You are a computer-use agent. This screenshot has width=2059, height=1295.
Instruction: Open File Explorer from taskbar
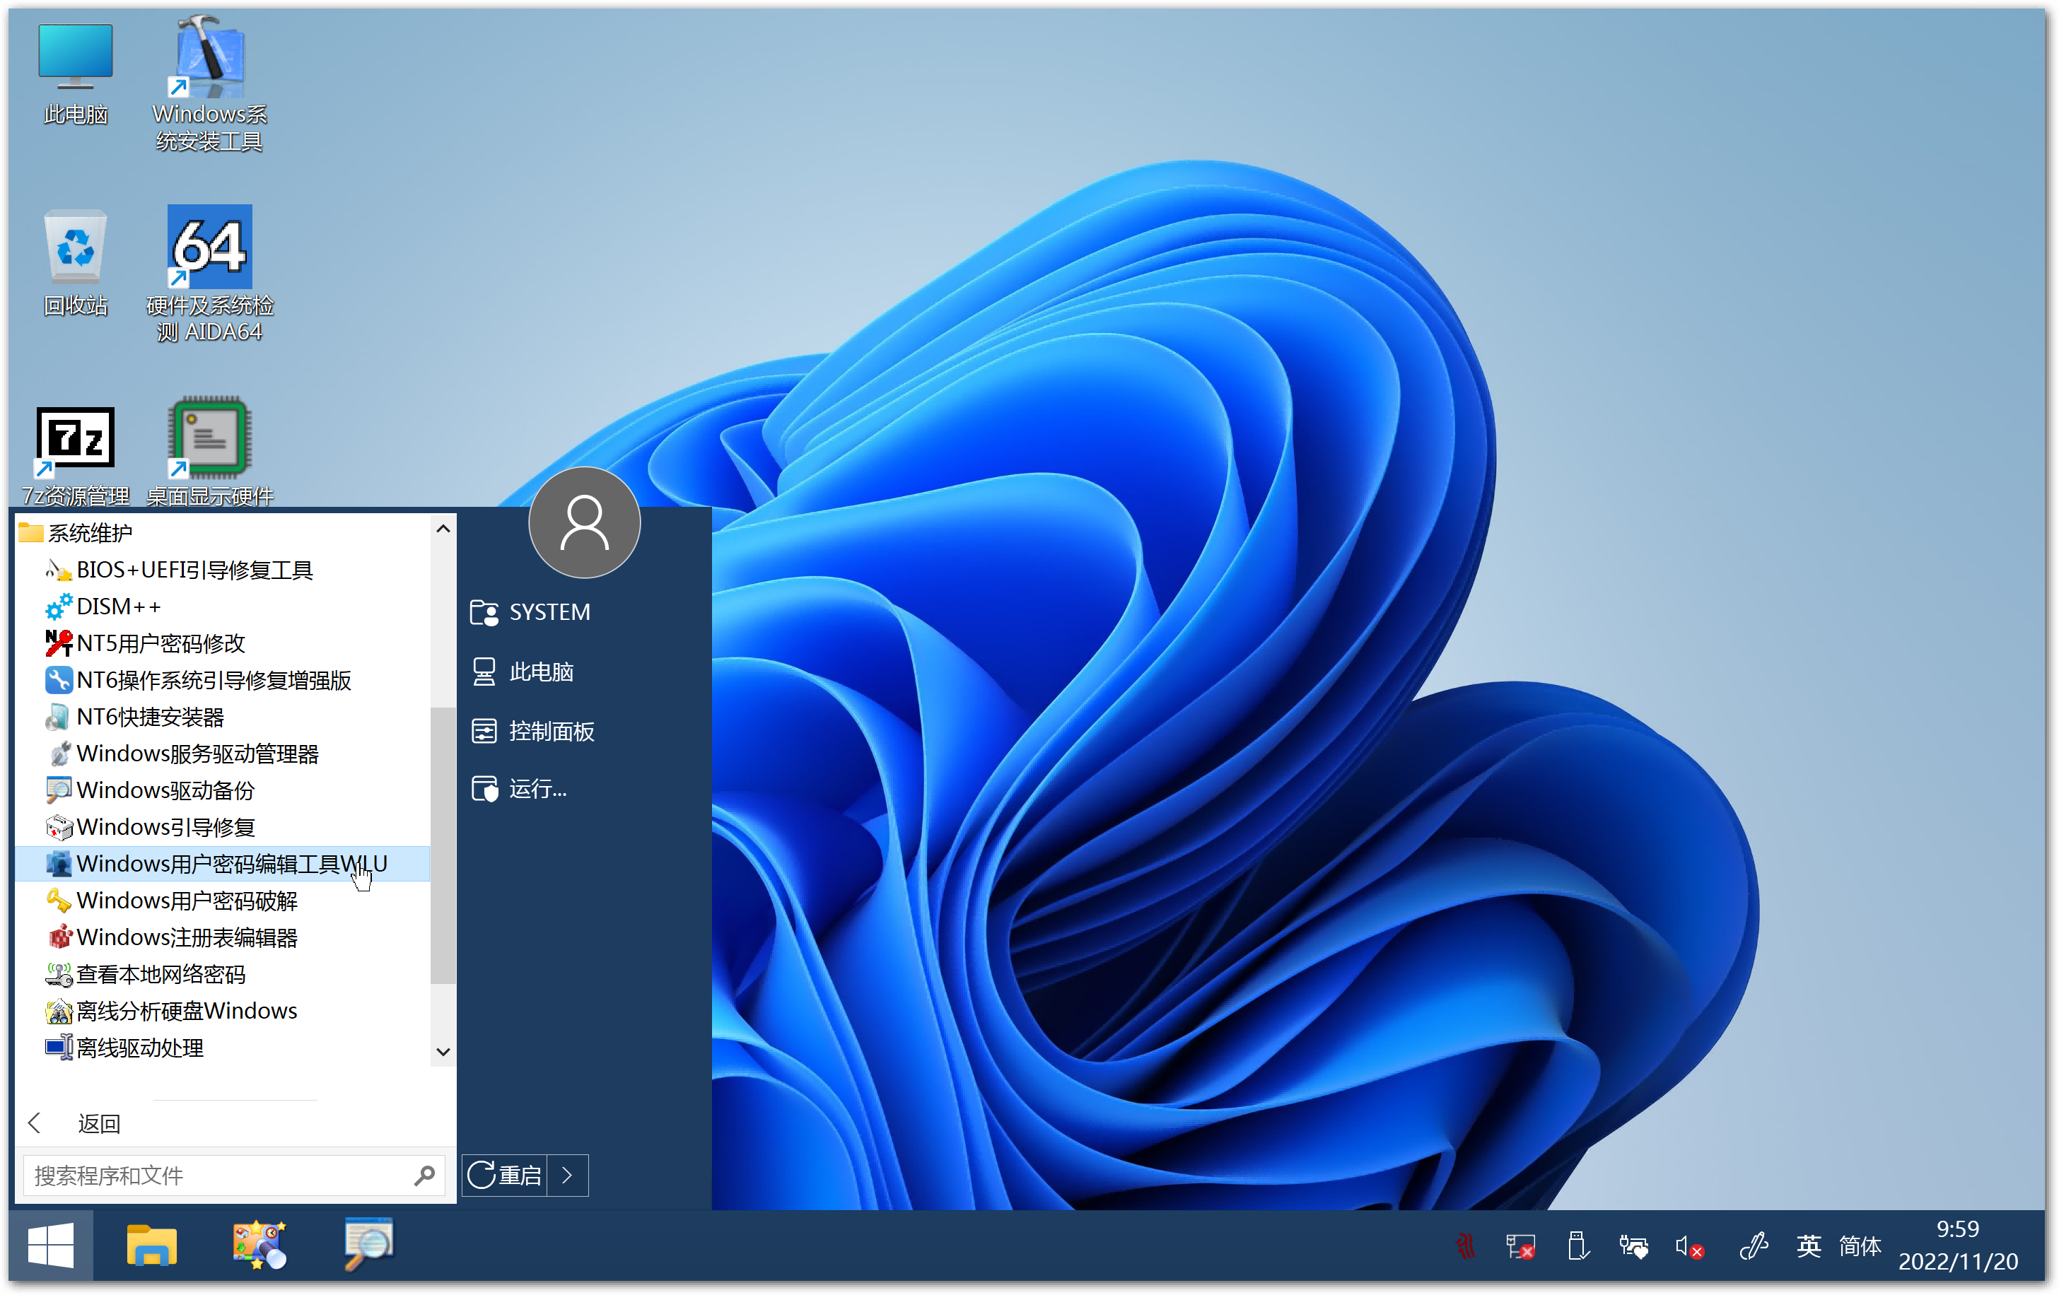coord(151,1245)
